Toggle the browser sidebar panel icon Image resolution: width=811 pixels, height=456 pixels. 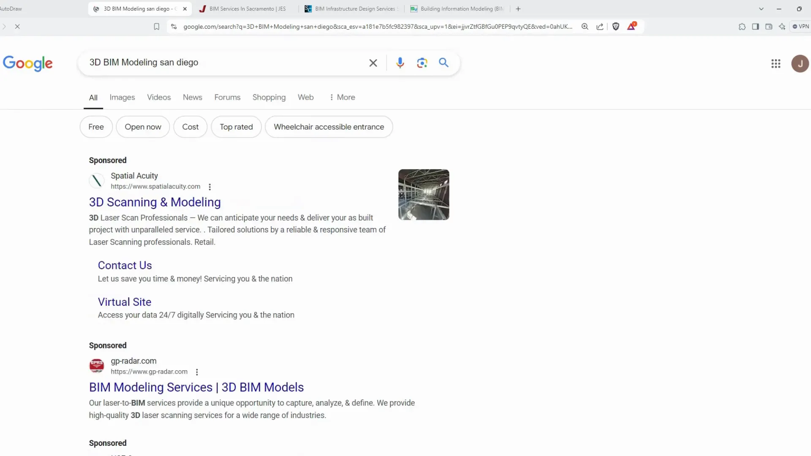tap(756, 27)
